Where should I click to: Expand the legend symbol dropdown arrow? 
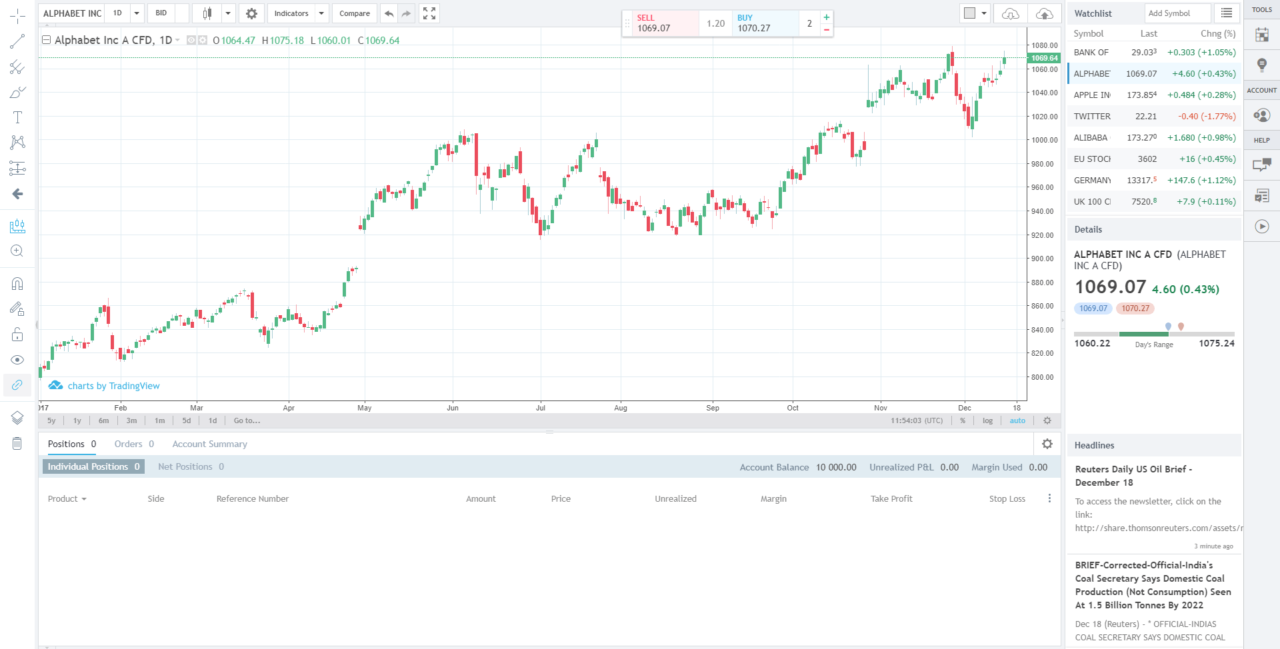click(x=178, y=41)
